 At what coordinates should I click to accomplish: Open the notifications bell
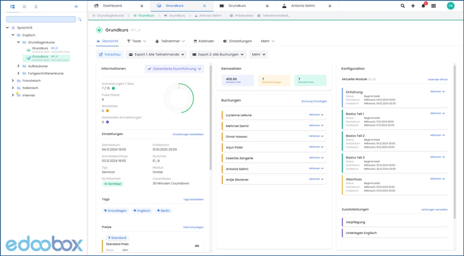tap(423, 6)
